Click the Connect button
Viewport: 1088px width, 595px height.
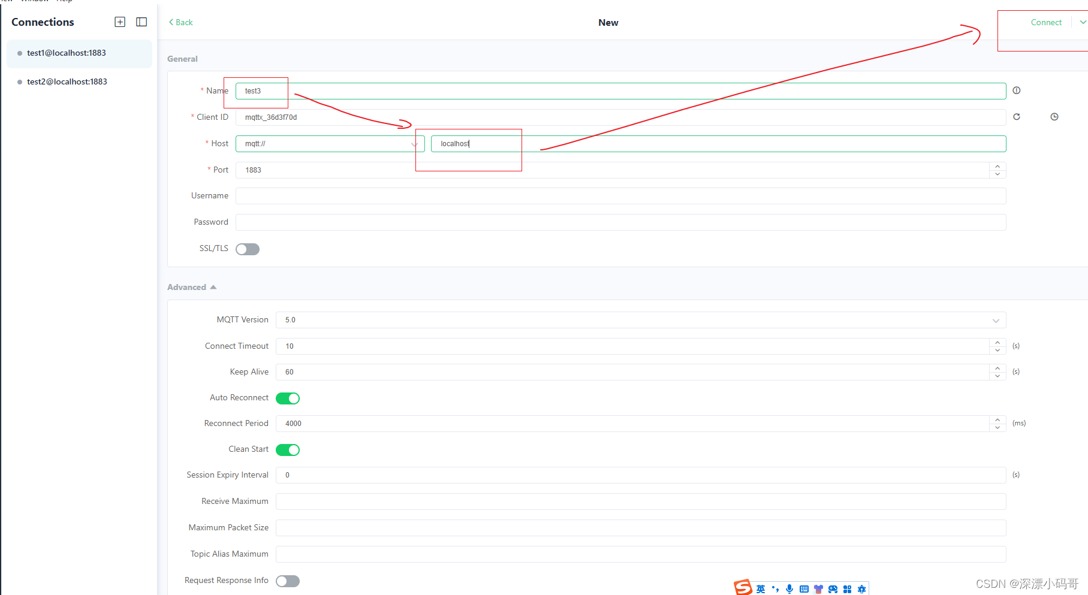[x=1046, y=22]
